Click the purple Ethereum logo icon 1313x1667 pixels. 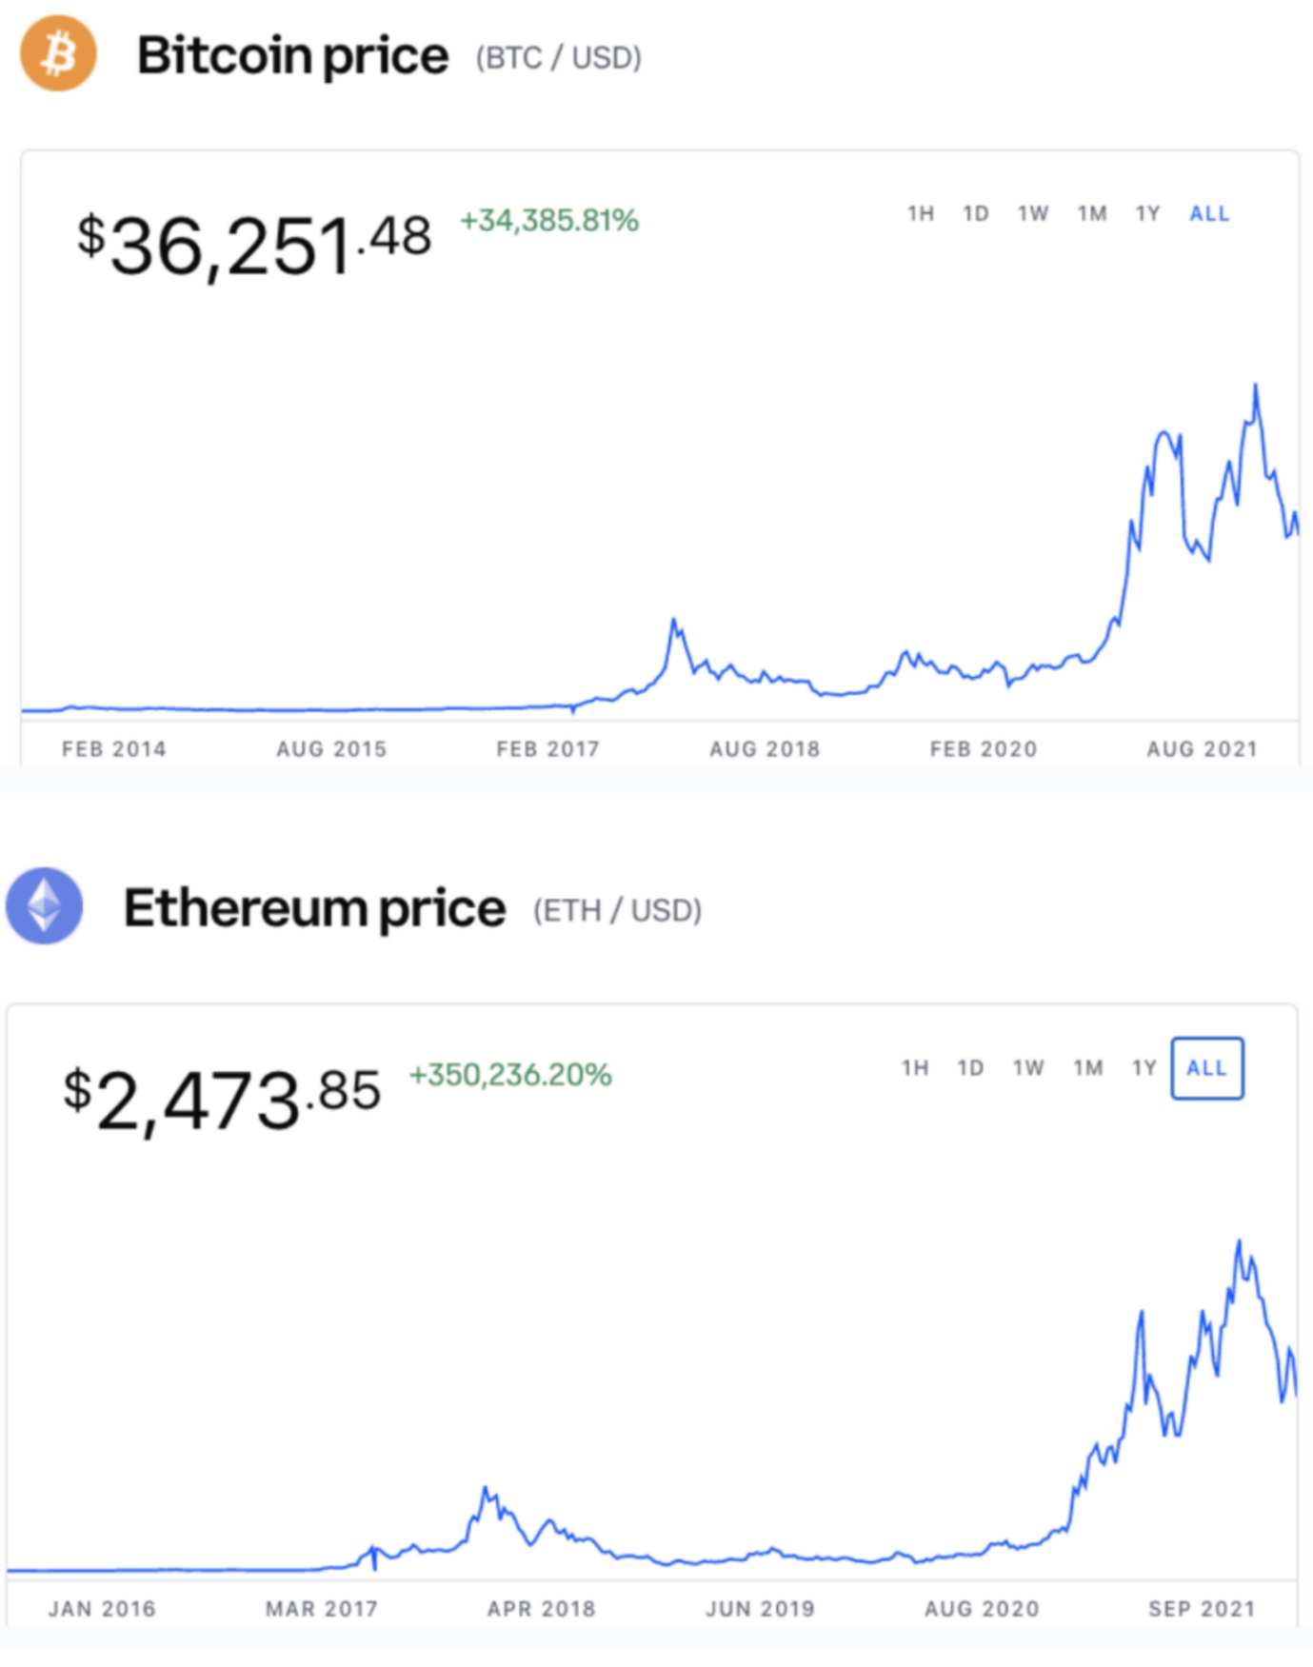(44, 905)
